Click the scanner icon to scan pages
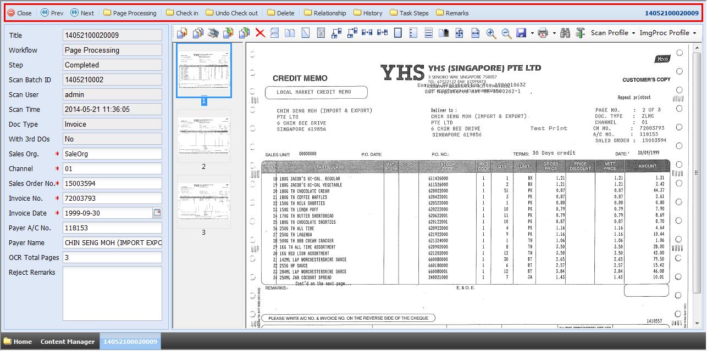 click(214, 33)
